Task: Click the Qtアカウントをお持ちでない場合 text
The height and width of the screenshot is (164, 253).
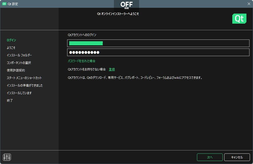Action: tap(87, 69)
